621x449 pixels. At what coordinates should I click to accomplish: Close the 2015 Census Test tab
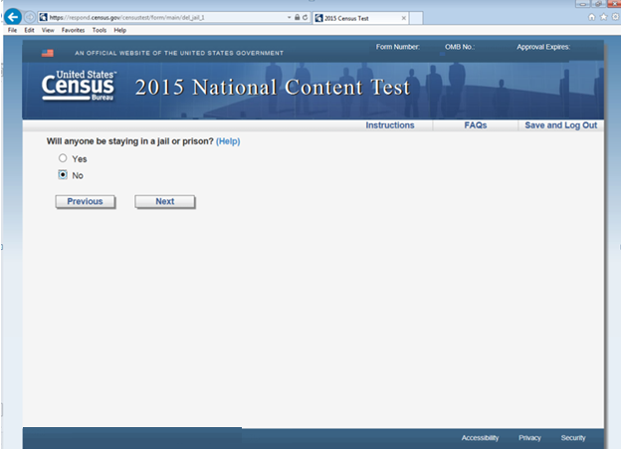(x=404, y=18)
